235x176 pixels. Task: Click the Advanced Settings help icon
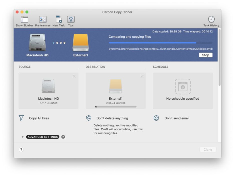(63, 137)
